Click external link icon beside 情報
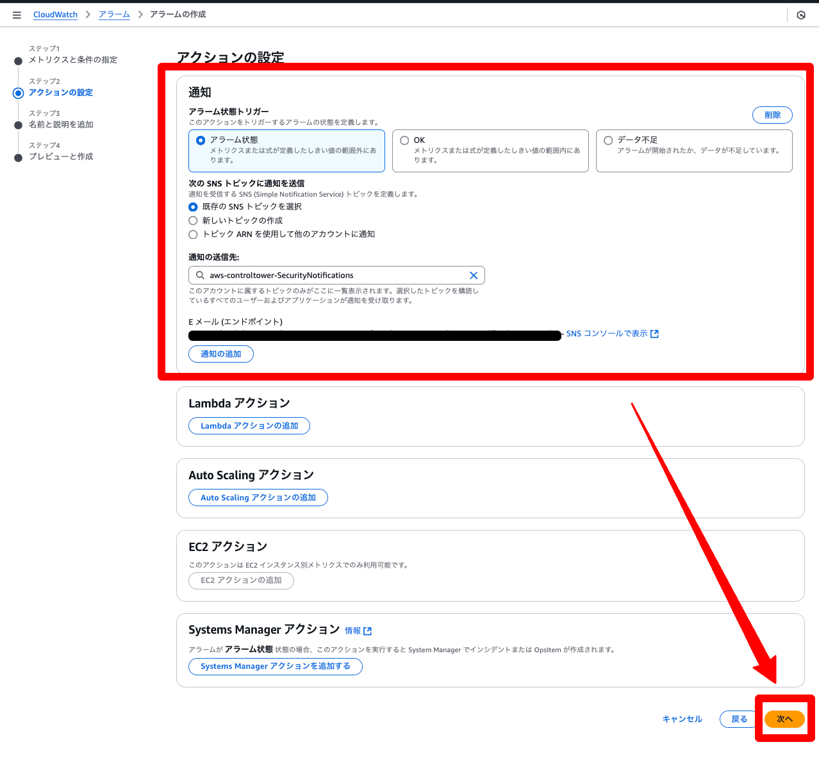Viewport: 819px width, 765px height. click(368, 631)
